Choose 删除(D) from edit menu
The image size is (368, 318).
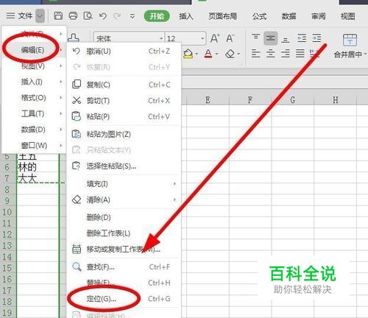[124, 217]
